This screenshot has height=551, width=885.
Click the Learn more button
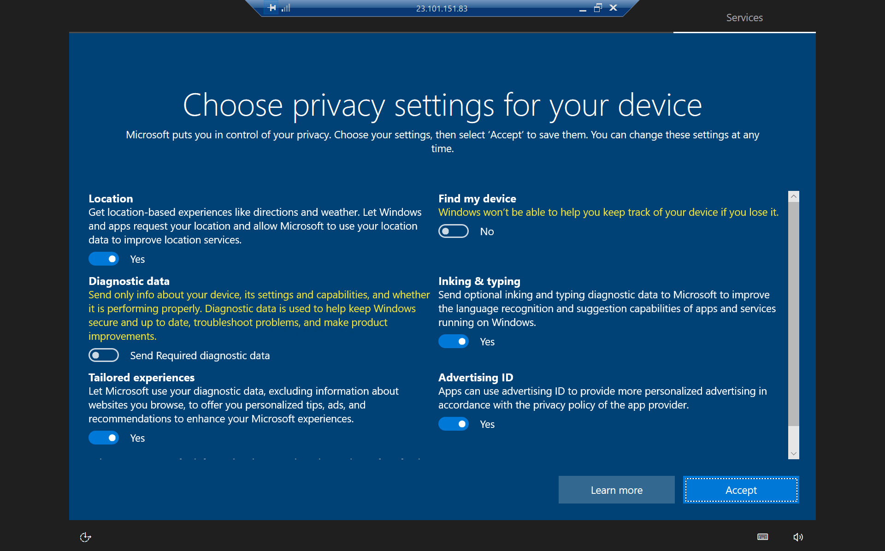coord(616,490)
